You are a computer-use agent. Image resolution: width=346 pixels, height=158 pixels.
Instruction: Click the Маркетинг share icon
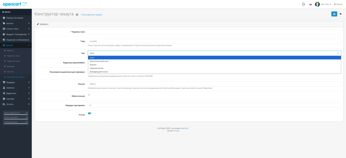pyautogui.click(x=4, y=93)
